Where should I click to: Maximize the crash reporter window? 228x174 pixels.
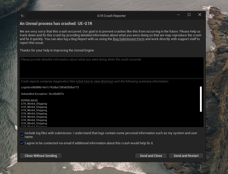click(189, 15)
